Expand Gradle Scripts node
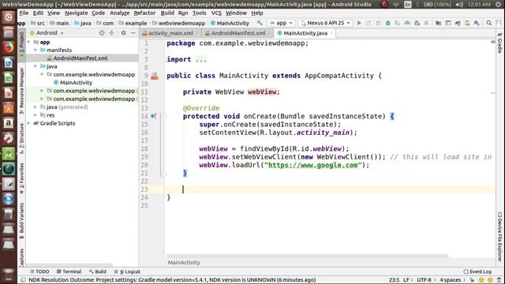Viewport: 505px width, 284px height. pos(29,123)
